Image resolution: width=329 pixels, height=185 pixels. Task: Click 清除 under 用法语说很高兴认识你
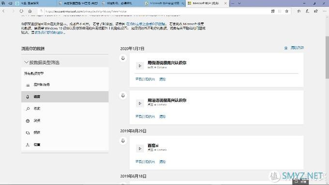[163, 116]
